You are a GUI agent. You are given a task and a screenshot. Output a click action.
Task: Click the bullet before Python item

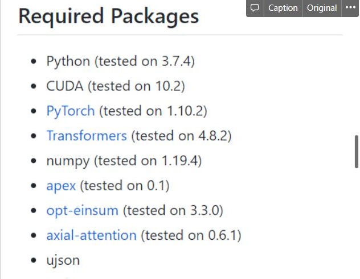tap(34, 61)
